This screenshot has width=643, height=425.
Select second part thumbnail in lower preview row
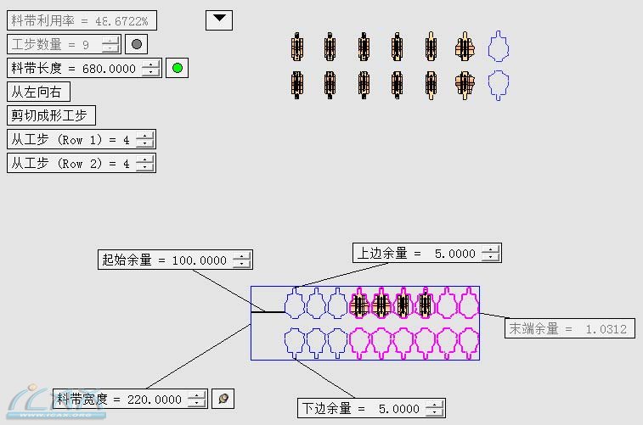coord(330,85)
